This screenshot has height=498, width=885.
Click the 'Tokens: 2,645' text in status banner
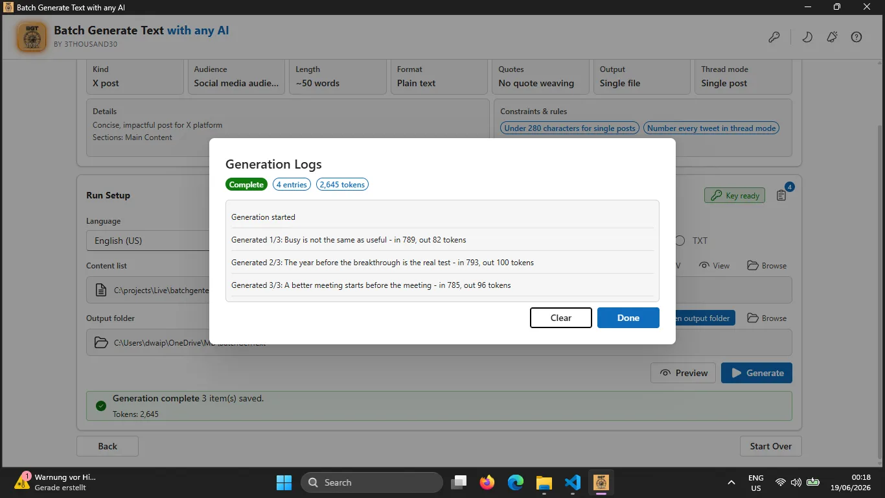point(135,414)
